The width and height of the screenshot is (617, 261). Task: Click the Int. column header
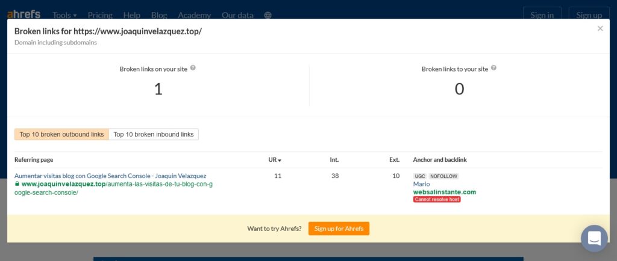(x=334, y=160)
